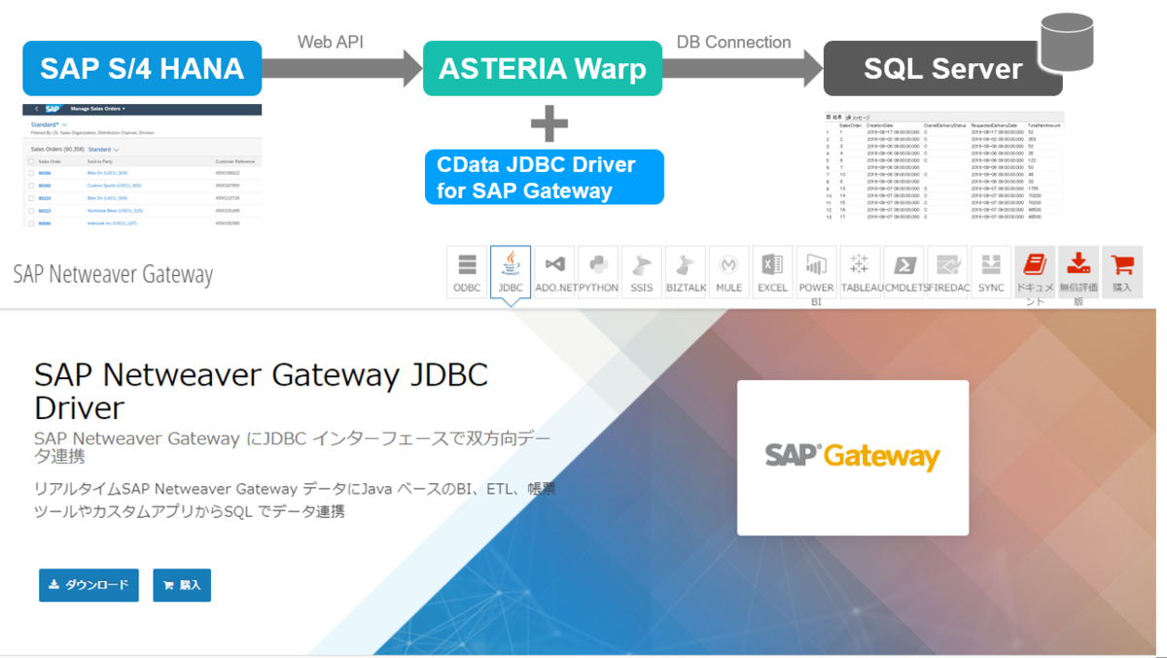Screen dimensions: 1167x658
Task: Check the select-all checkbox in Sales Orders header
Action: [x=31, y=161]
